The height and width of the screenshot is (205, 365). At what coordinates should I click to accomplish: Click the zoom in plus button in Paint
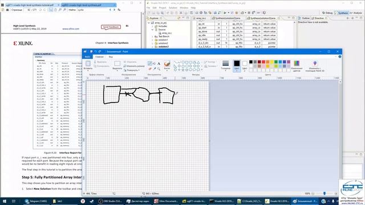336,194
